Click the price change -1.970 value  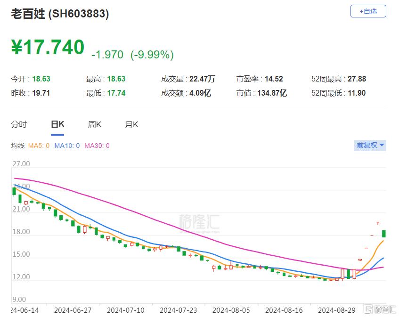coord(107,55)
